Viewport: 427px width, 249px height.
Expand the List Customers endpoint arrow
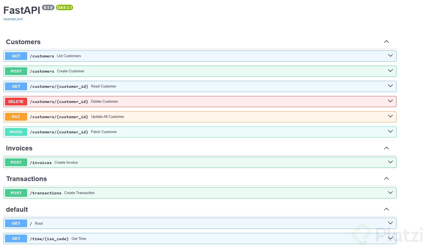[390, 55]
